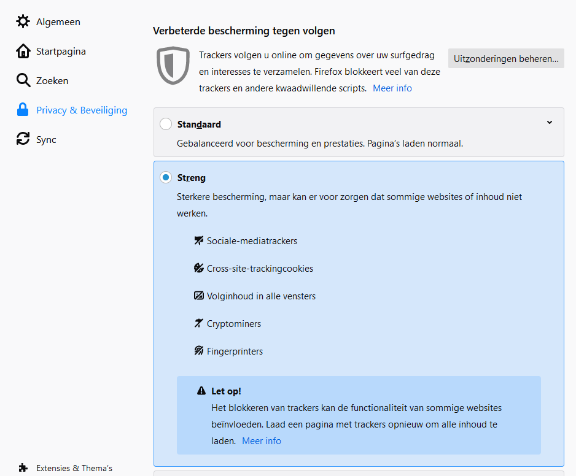
Task: Click the Startpagina house icon
Action: pyautogui.click(x=23, y=51)
